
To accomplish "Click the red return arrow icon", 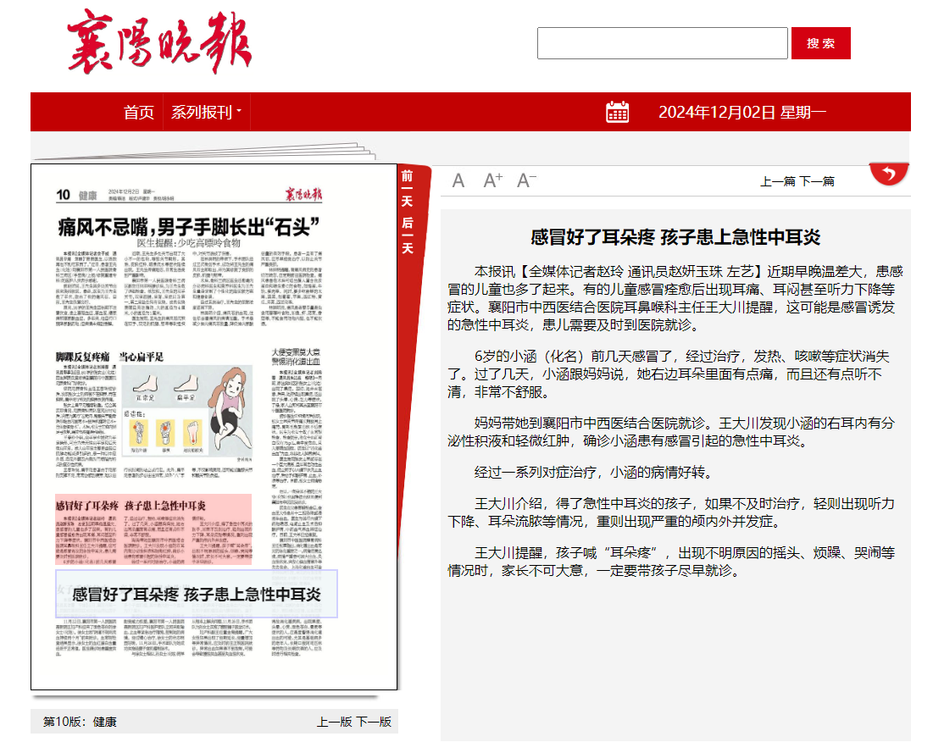I will point(889,174).
